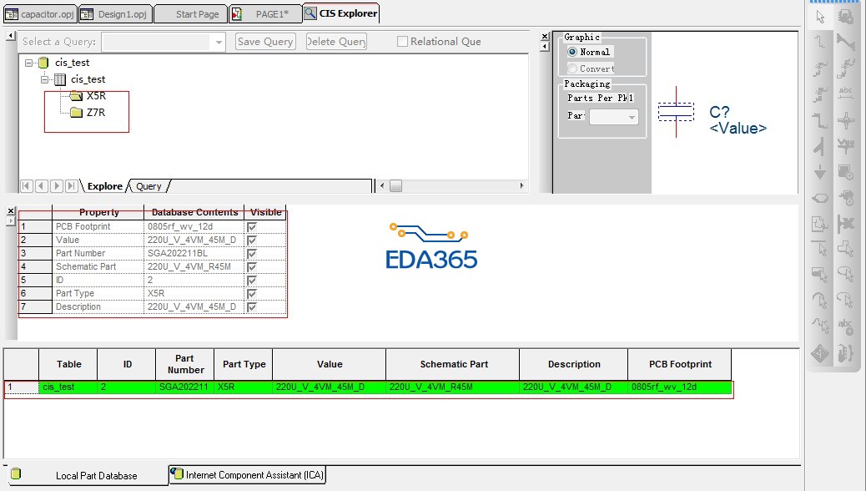Collapse the root cis_test database node

[28, 63]
